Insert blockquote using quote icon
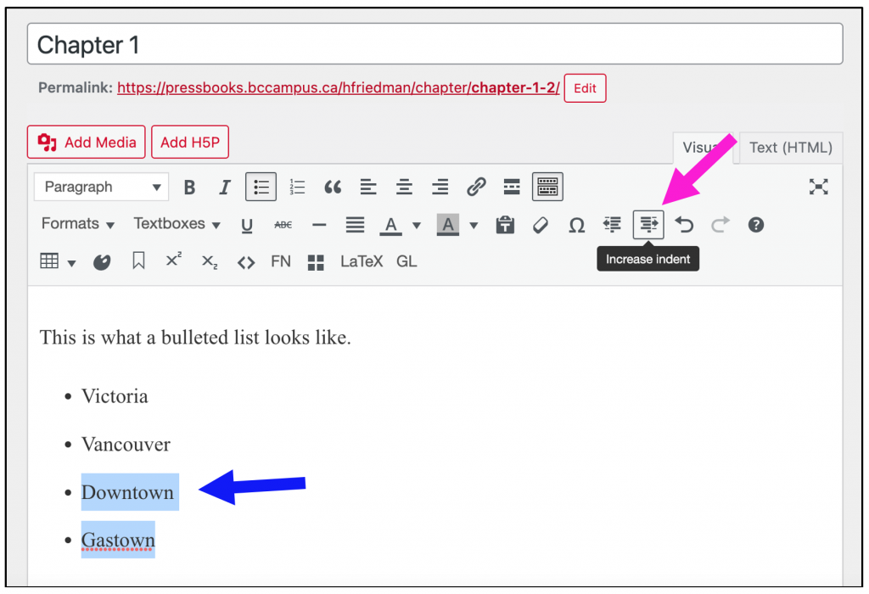Viewport: 869px width, 594px height. [333, 187]
